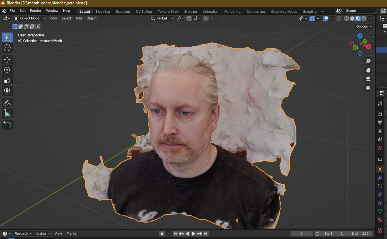Select the 3D Cursor tool
Screen dimensions: 387x239
tap(7, 48)
